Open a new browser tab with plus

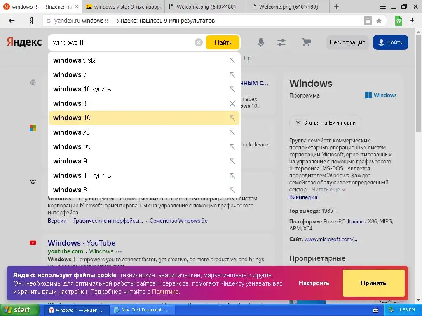[x=336, y=7]
